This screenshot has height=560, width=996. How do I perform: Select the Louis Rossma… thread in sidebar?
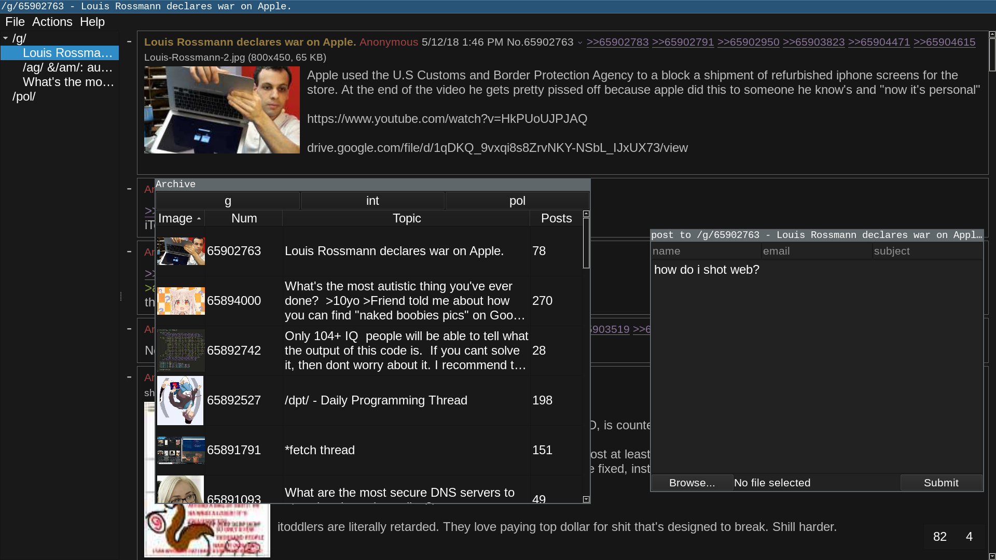click(x=67, y=53)
